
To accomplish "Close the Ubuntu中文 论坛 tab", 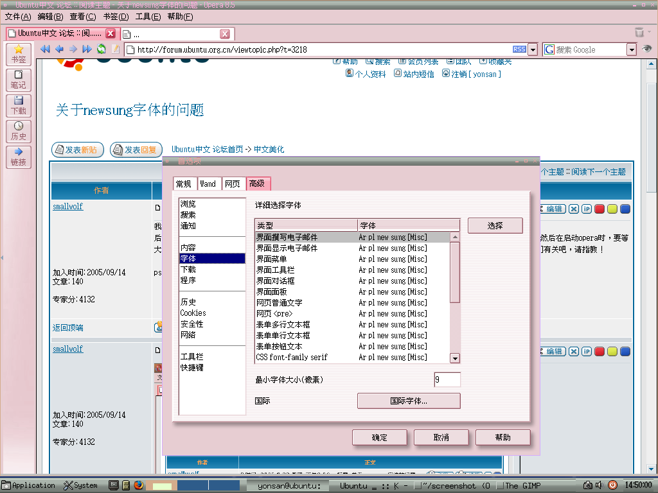I will (111, 33).
